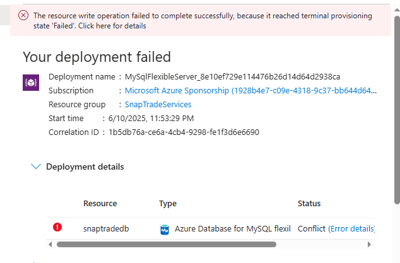400x263 pixels.
Task: Click the vertical scrollbar down arrow
Action: [396, 257]
